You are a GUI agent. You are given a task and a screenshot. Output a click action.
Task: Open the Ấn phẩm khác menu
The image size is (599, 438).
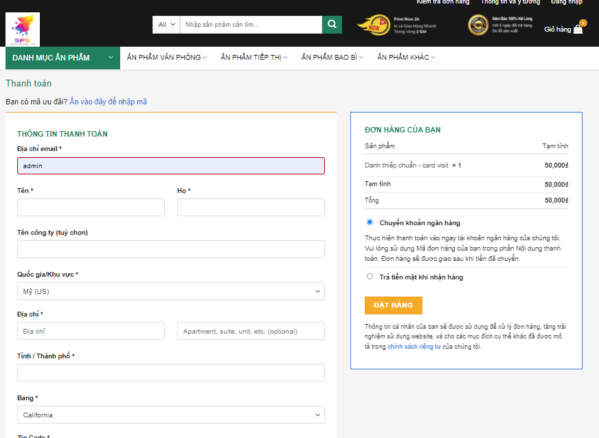point(405,58)
